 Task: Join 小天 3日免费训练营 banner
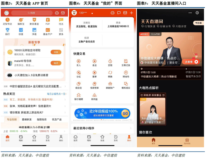34,75
